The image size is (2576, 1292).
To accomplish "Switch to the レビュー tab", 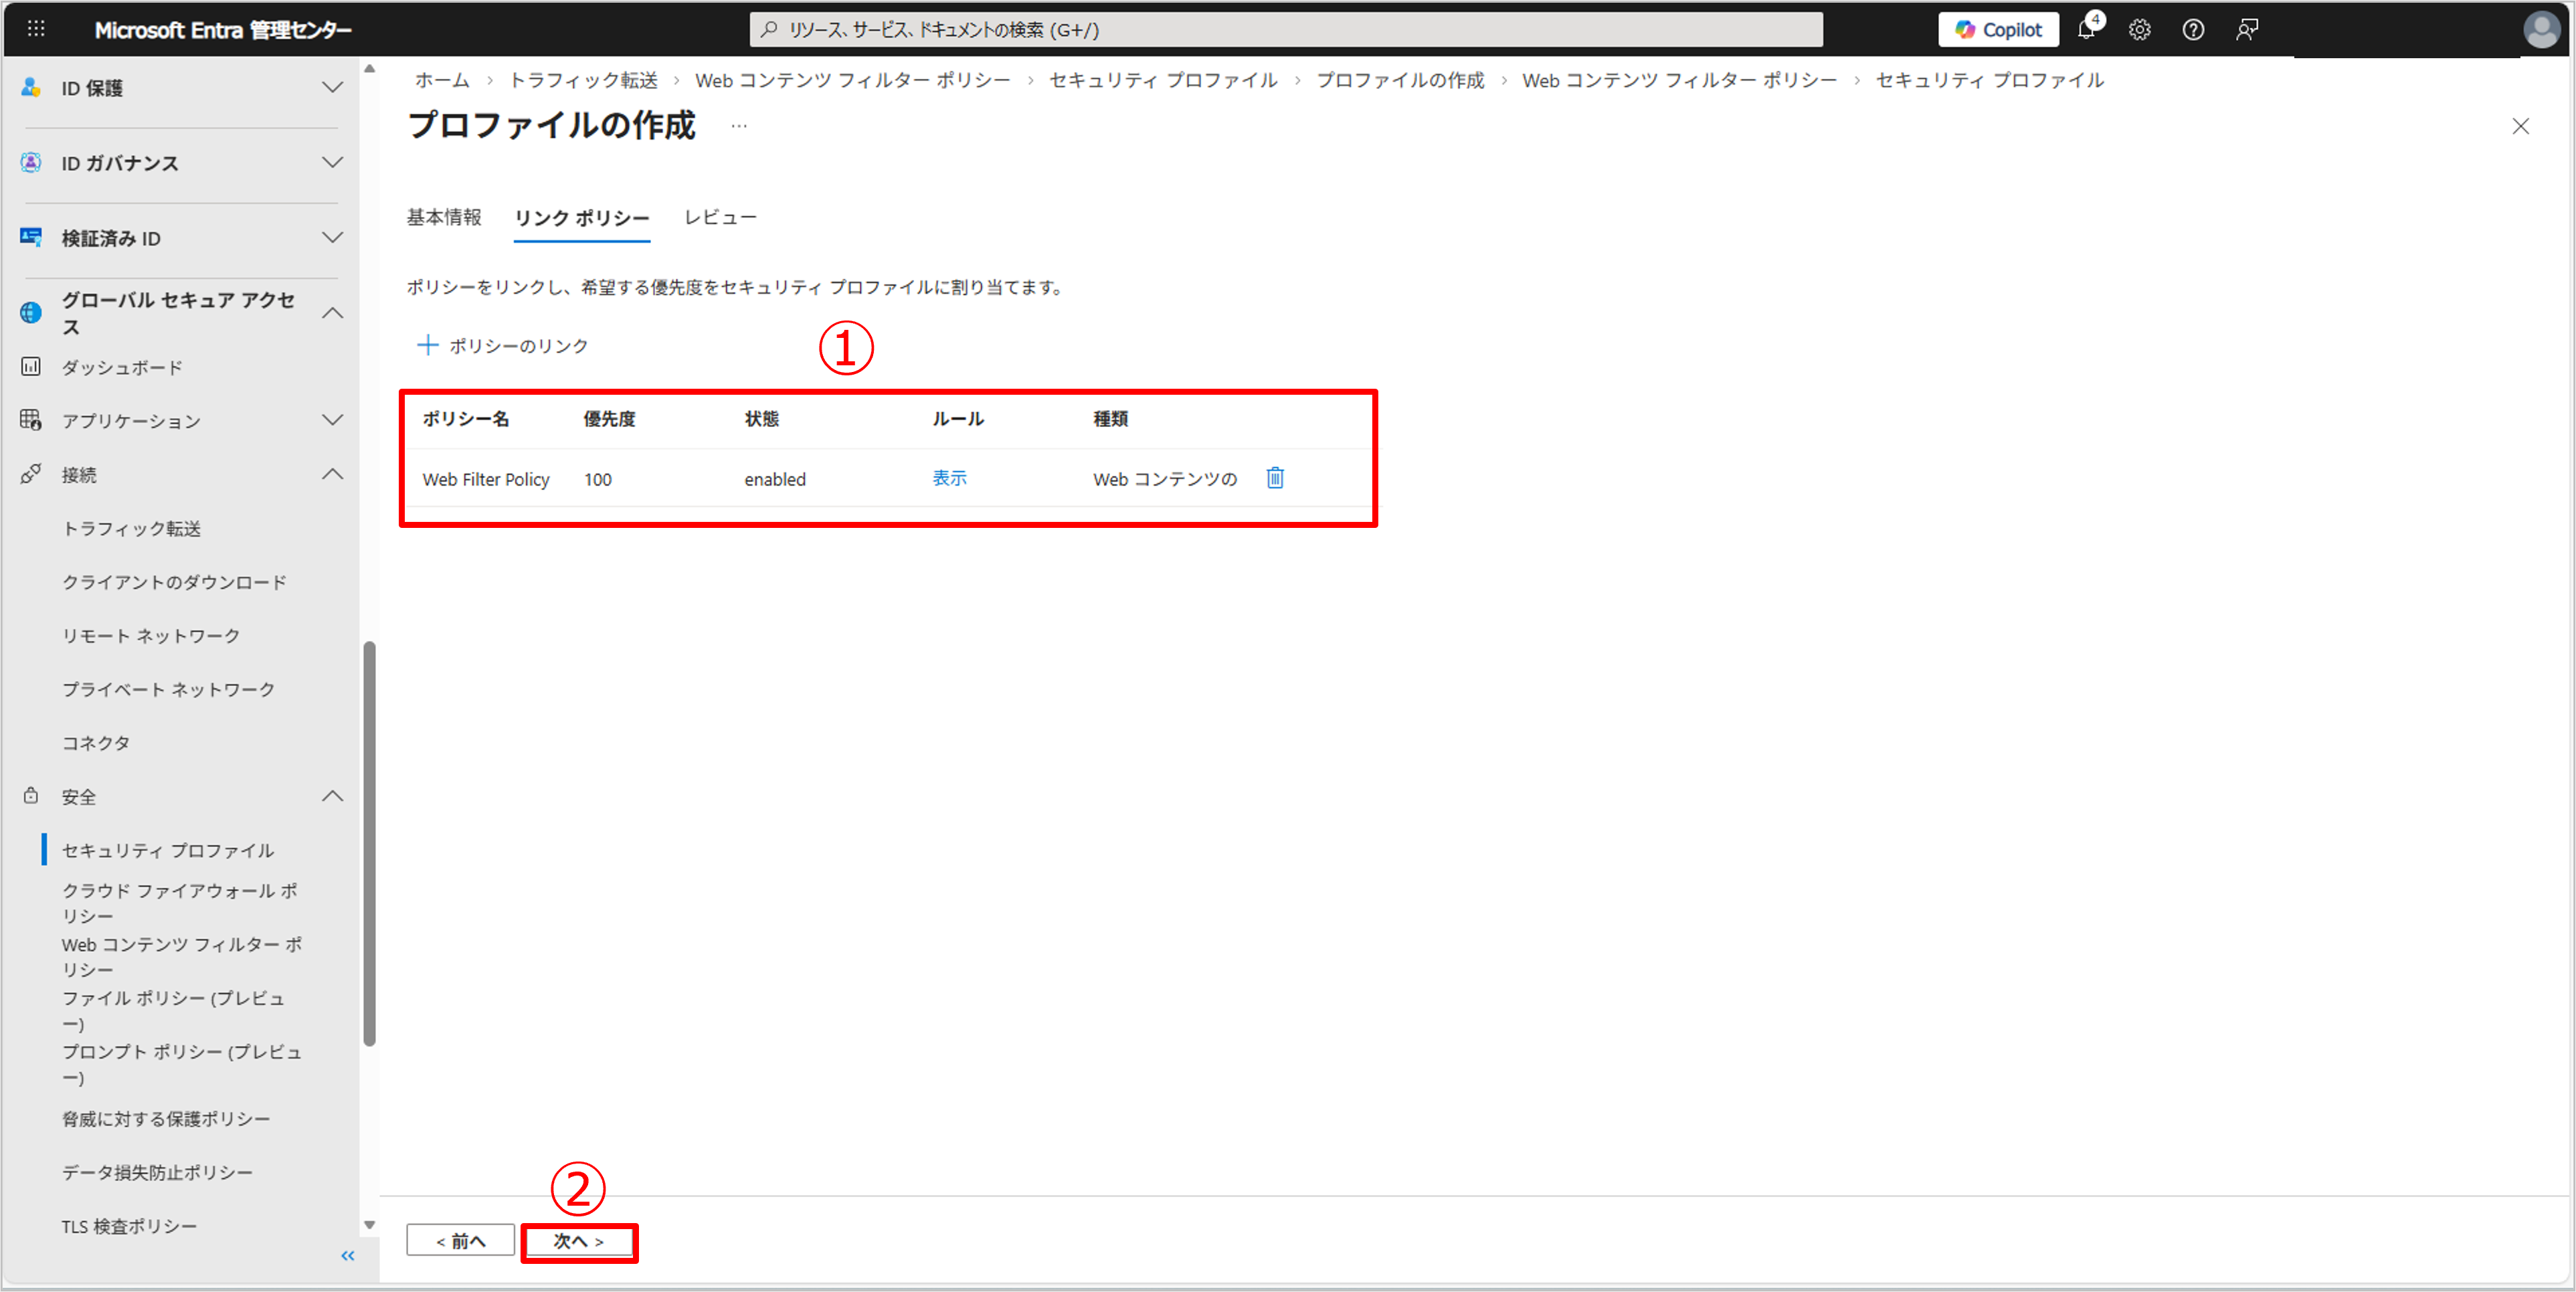I will pyautogui.click(x=720, y=217).
